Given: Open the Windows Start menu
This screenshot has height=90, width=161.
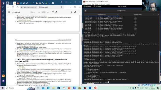Looking at the screenshot, I should (2, 88).
